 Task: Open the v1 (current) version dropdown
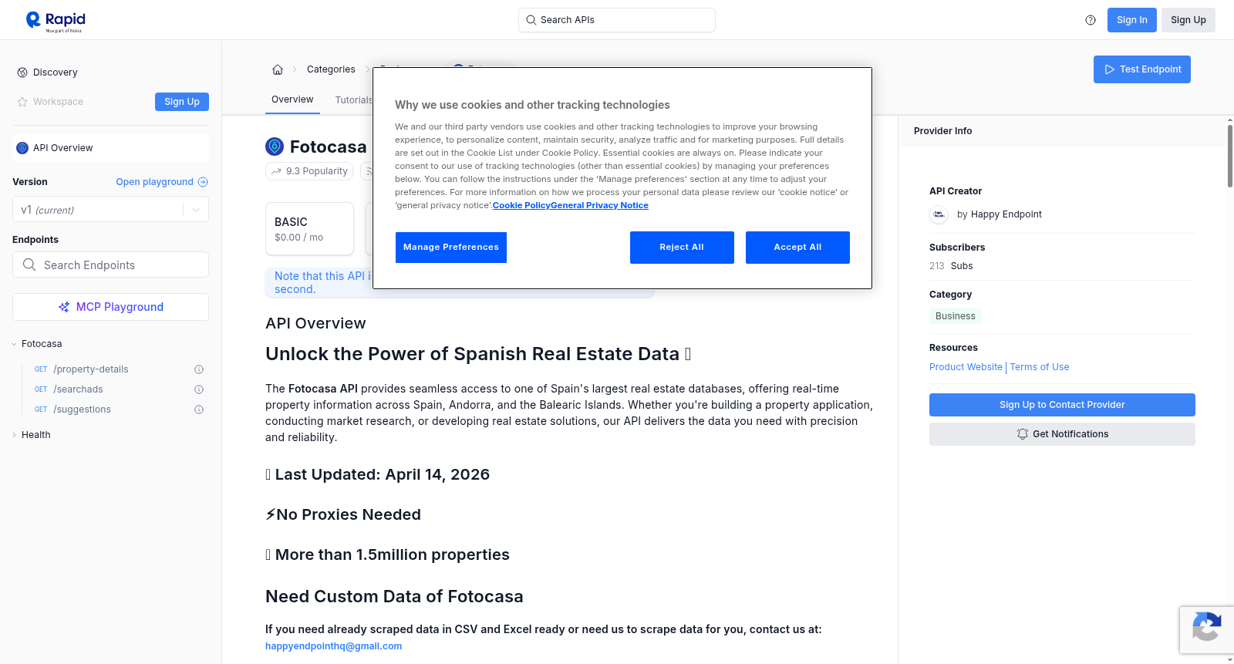(110, 210)
